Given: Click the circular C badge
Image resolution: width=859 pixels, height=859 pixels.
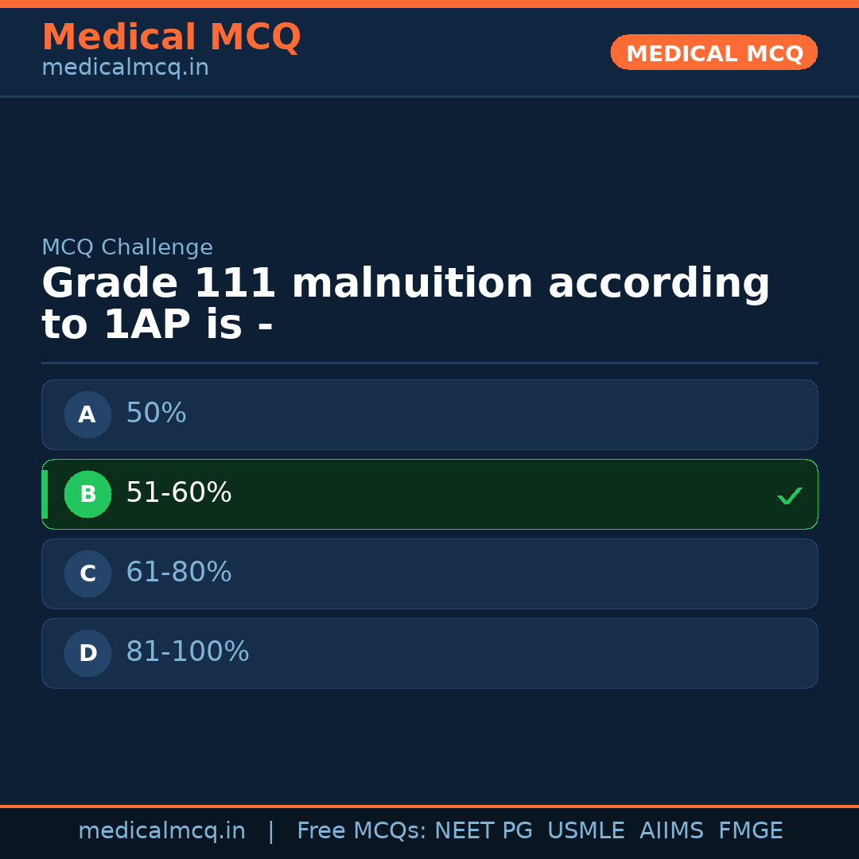Looking at the screenshot, I should click(87, 573).
